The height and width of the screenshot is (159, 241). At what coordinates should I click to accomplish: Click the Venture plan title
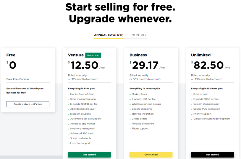pos(76,55)
